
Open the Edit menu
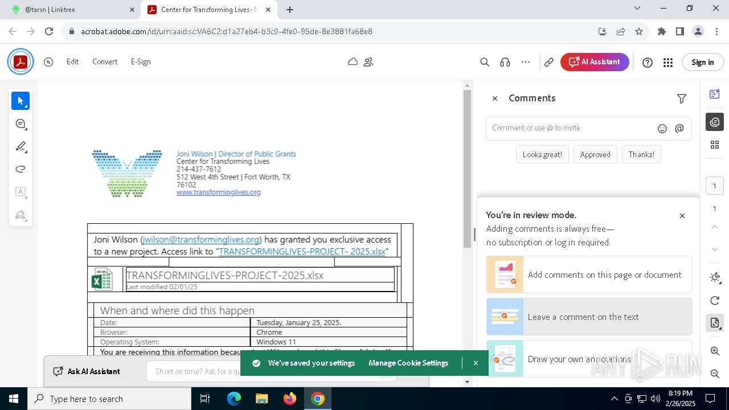pyautogui.click(x=72, y=61)
